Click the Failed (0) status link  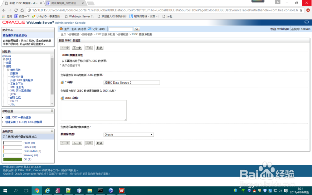click(29, 143)
